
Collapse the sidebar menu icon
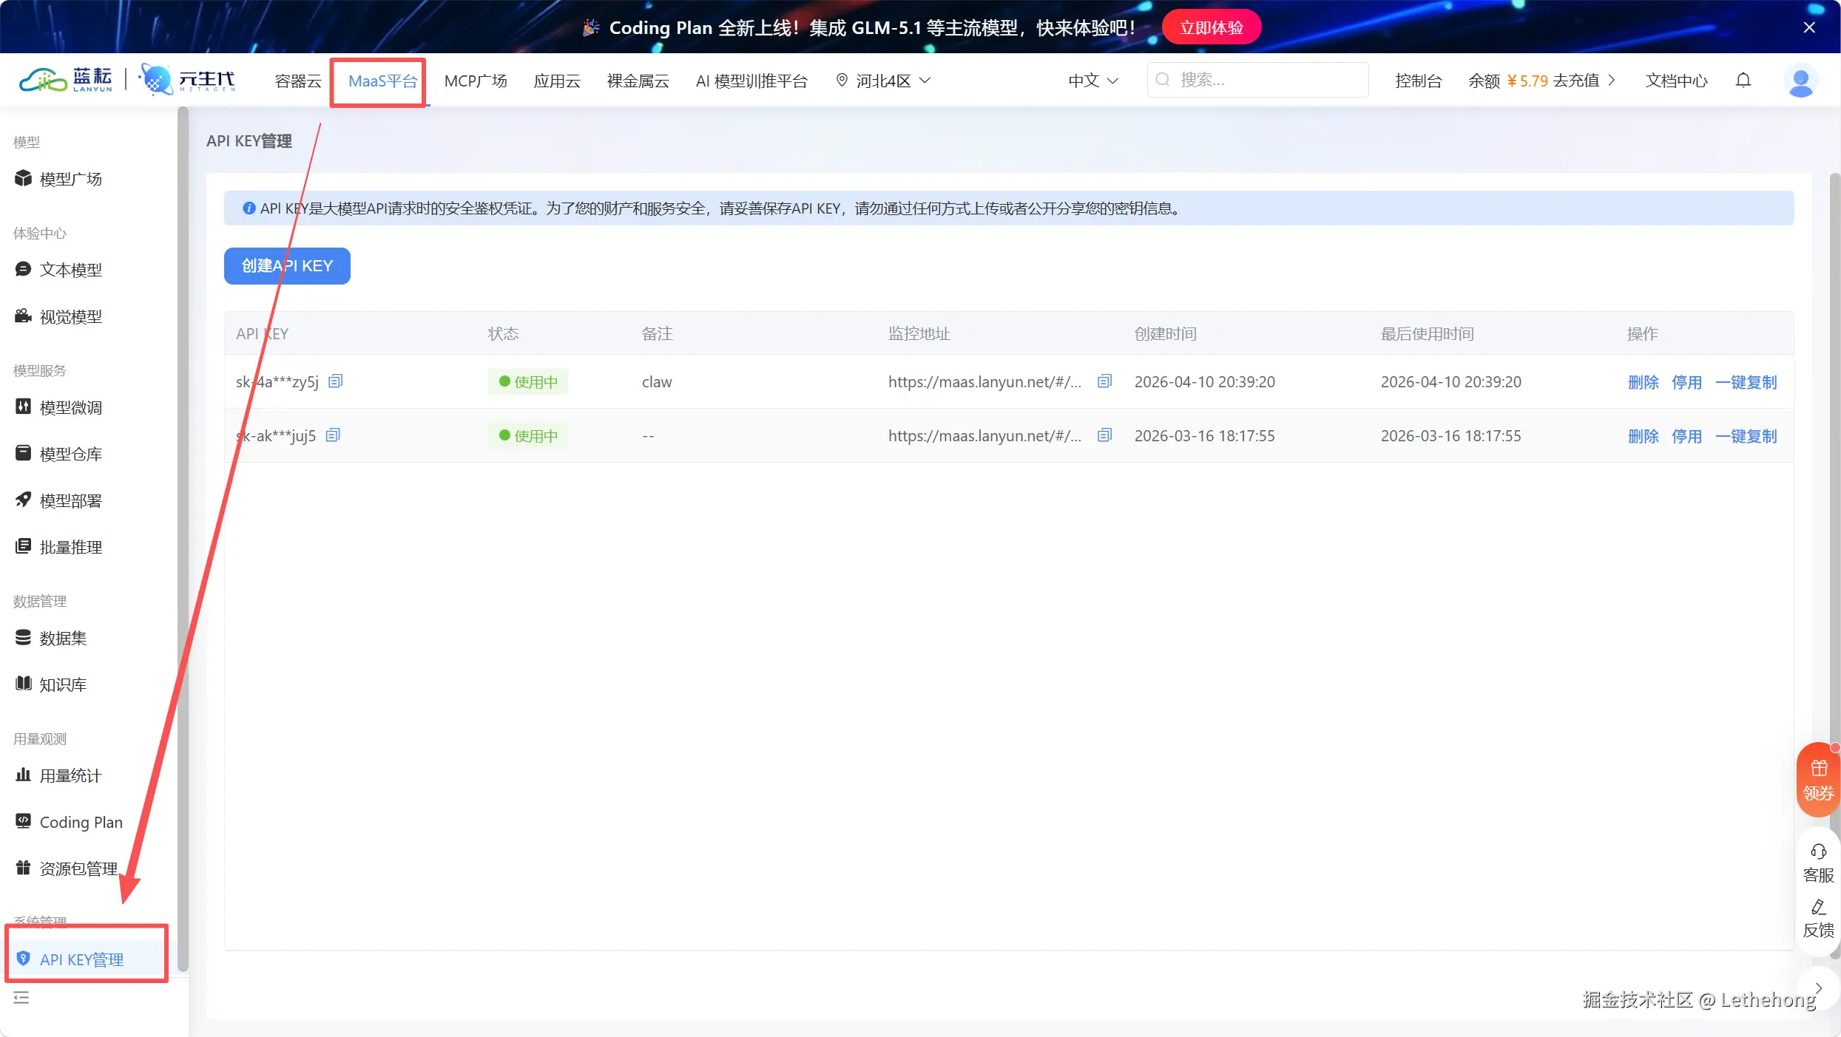tap(21, 998)
